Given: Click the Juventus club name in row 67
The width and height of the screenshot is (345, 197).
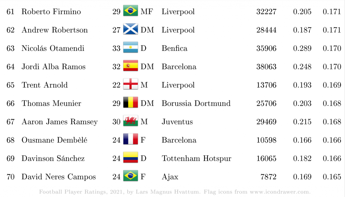Looking at the screenshot, I should tap(177, 122).
